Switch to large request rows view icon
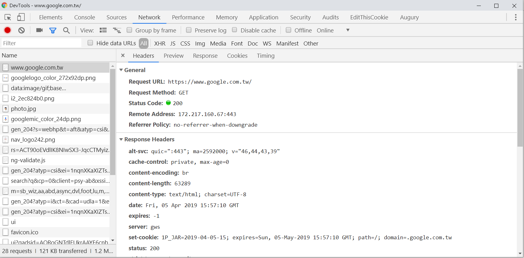The image size is (524, 258). [103, 30]
